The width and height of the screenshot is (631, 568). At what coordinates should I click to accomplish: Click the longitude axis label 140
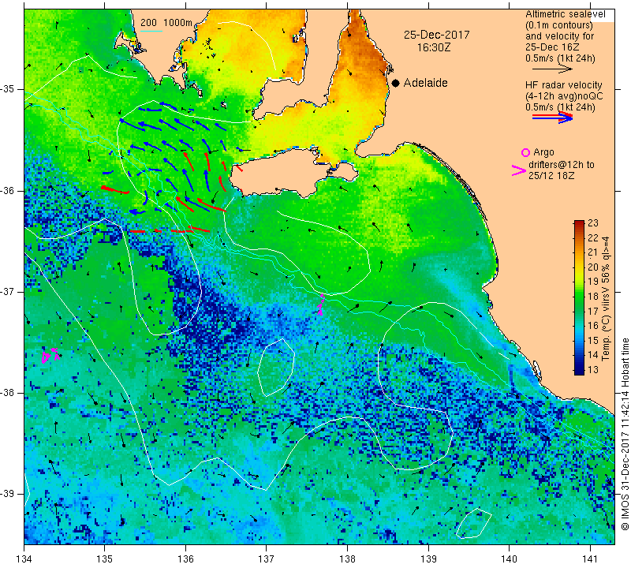coord(509,559)
